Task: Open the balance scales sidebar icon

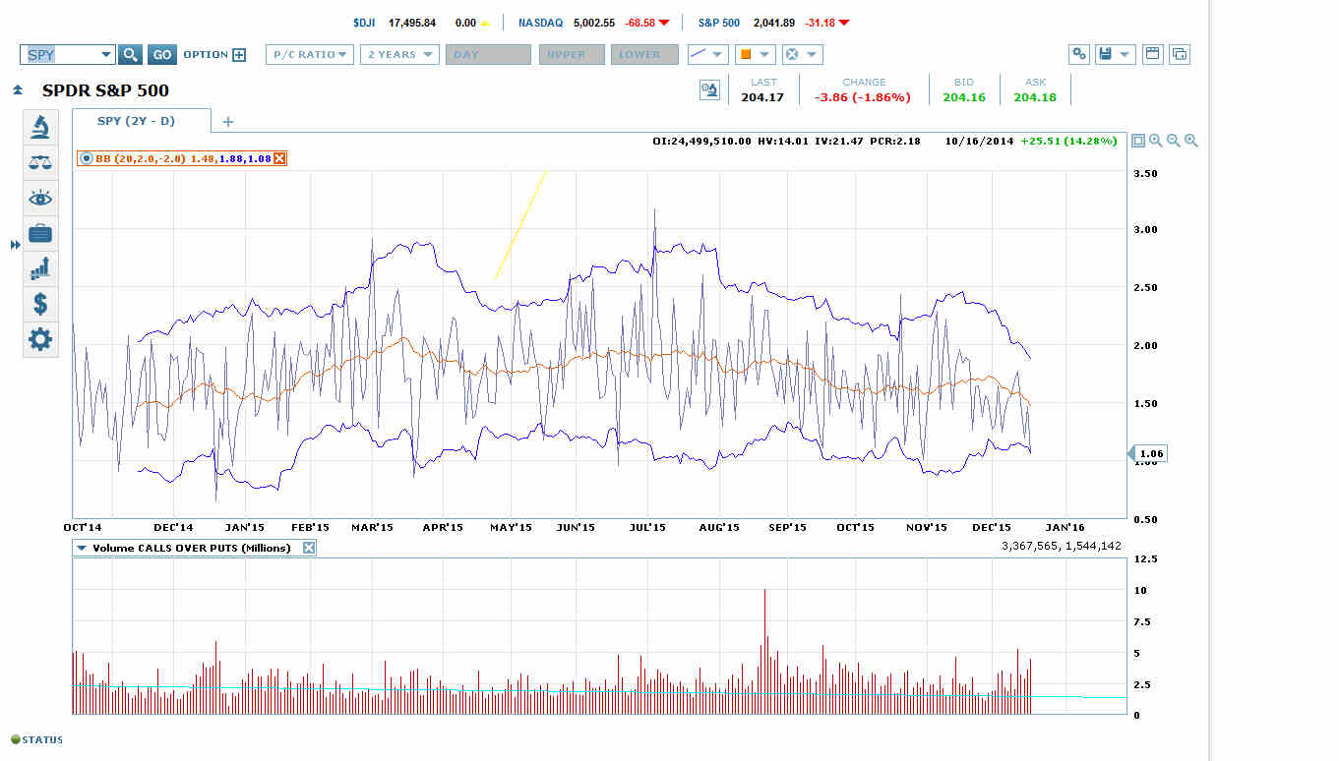Action: click(x=40, y=163)
